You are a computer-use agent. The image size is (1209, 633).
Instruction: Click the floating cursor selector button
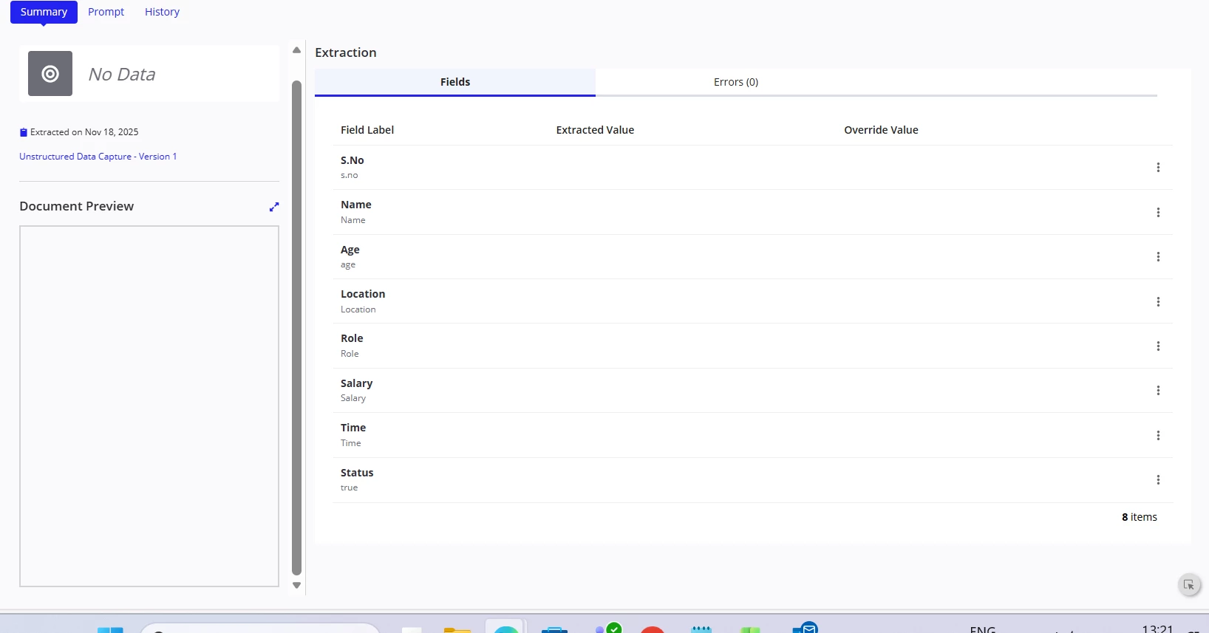click(x=1189, y=585)
